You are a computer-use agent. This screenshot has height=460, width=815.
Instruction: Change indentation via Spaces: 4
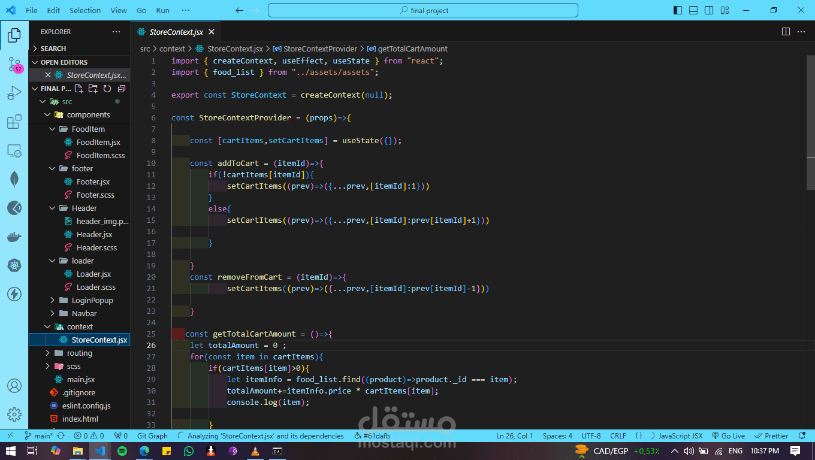[557, 436]
